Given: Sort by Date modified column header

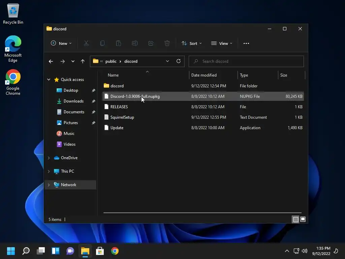Looking at the screenshot, I should coord(213,75).
